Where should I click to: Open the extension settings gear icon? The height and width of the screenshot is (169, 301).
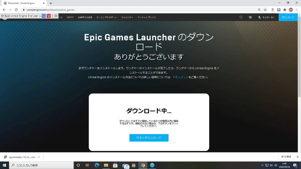[x=56, y=16]
